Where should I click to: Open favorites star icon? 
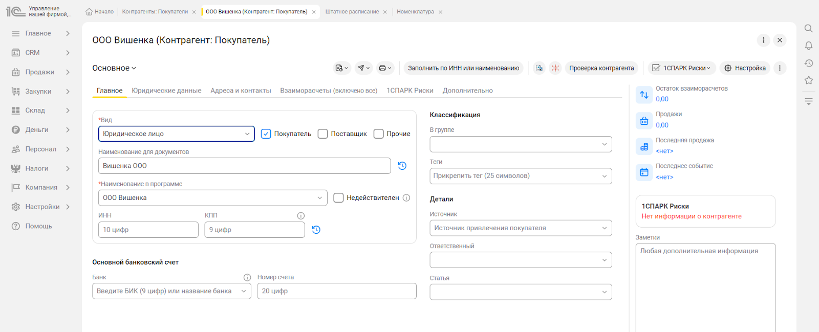click(x=808, y=80)
